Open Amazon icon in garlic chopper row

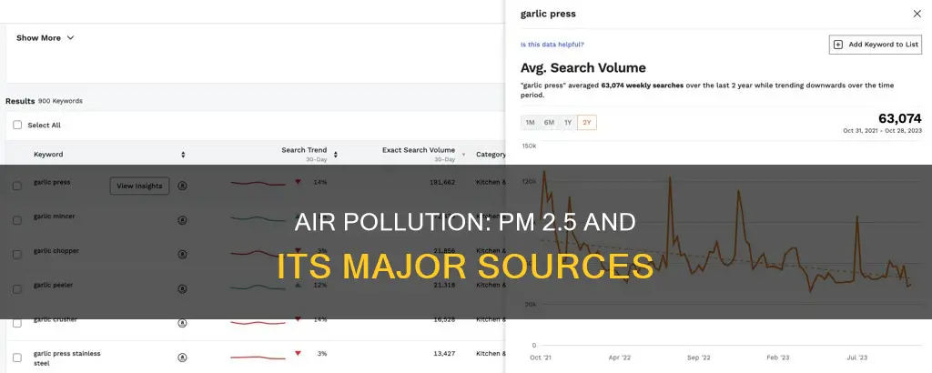click(x=182, y=254)
